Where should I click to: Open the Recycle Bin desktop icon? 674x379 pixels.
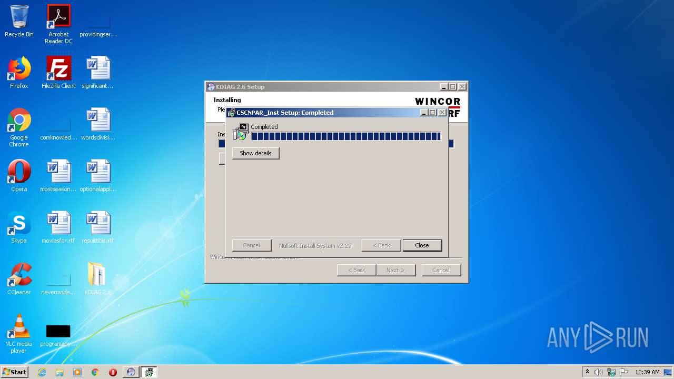tap(19, 21)
